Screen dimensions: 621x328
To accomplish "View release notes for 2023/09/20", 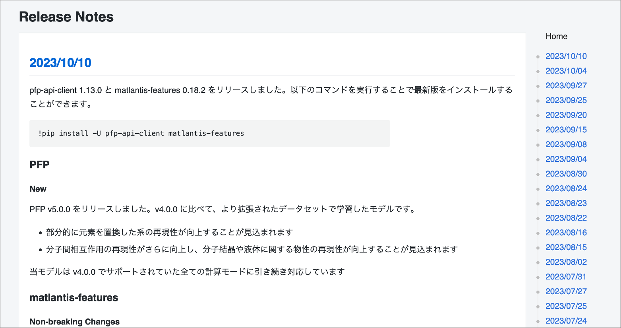I will [x=566, y=115].
